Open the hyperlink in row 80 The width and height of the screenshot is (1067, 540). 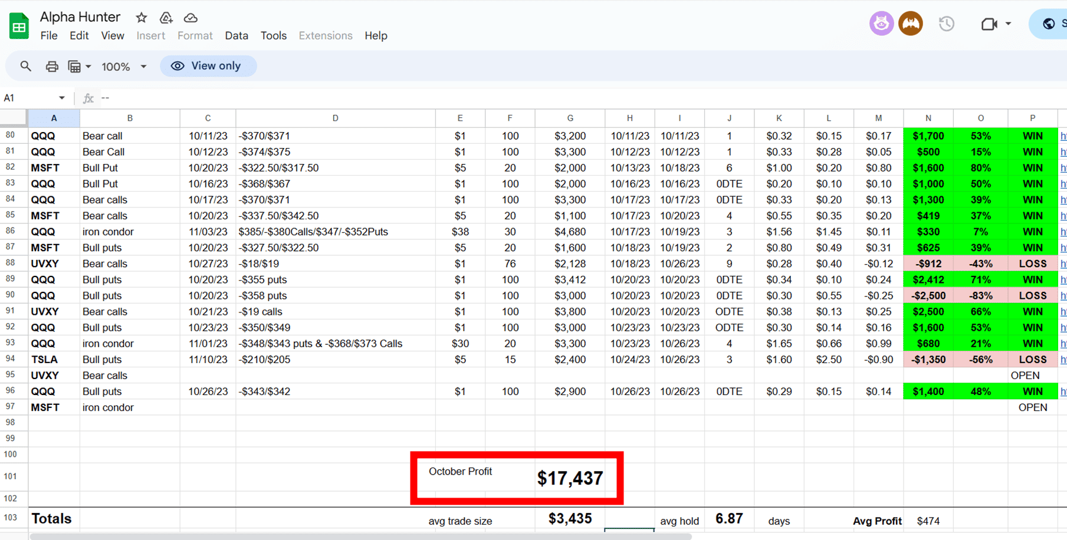(x=1063, y=136)
